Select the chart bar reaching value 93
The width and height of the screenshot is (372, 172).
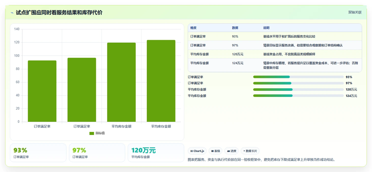click(42, 91)
